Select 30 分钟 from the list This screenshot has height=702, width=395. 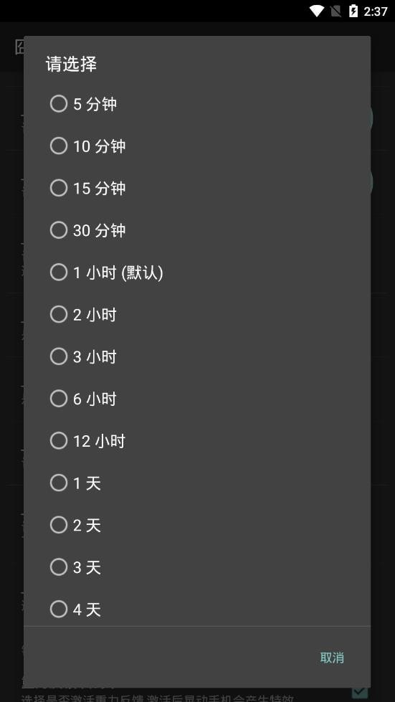point(197,230)
